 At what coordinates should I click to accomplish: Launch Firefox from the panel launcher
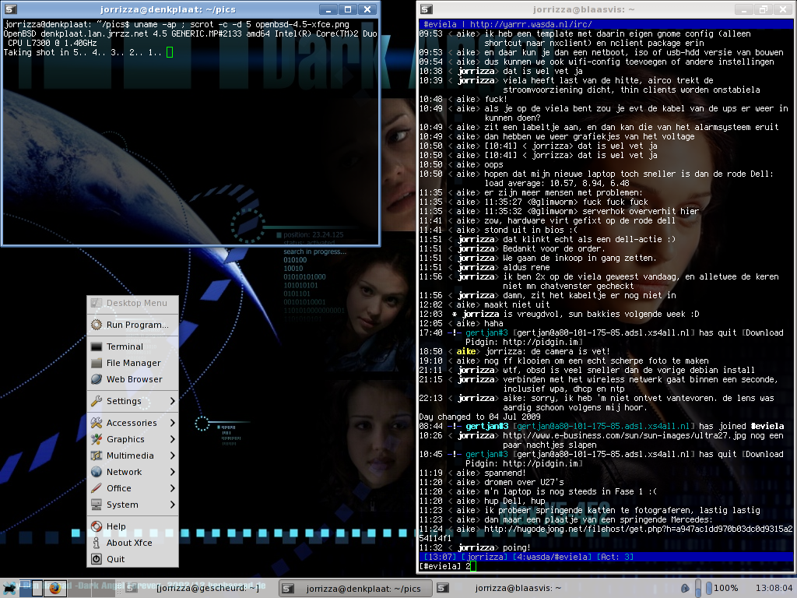point(54,588)
